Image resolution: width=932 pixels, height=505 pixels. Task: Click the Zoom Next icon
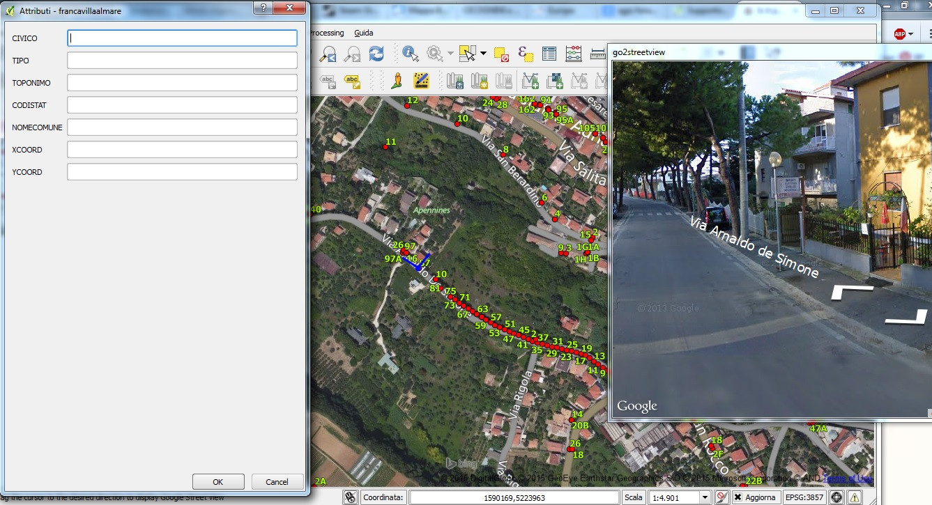tap(352, 54)
